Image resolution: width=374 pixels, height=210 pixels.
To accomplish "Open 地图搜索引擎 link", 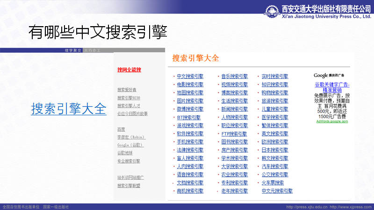I will pos(190,92).
